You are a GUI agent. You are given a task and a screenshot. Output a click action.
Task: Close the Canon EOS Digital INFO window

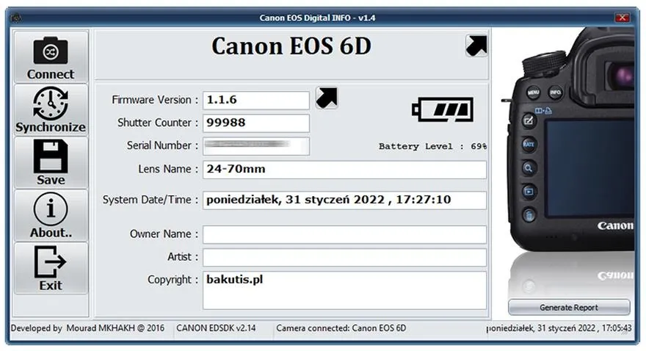[622, 18]
